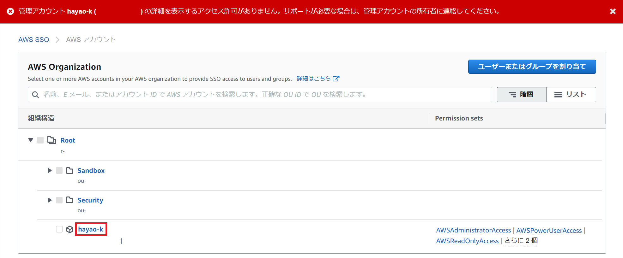Viewport: 623px width, 258px height.
Task: Tick the Security checkbox
Action: pos(59,200)
